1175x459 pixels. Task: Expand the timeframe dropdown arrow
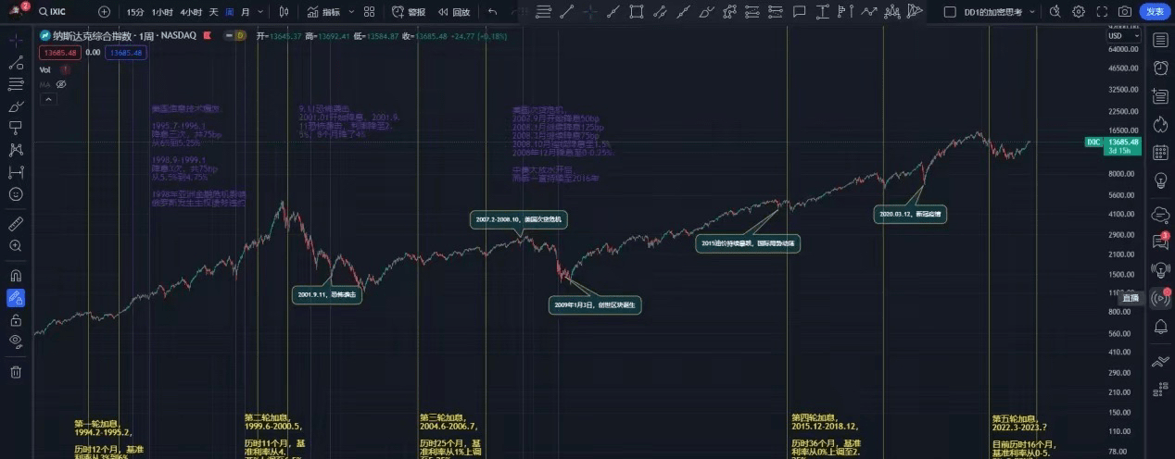pyautogui.click(x=259, y=12)
